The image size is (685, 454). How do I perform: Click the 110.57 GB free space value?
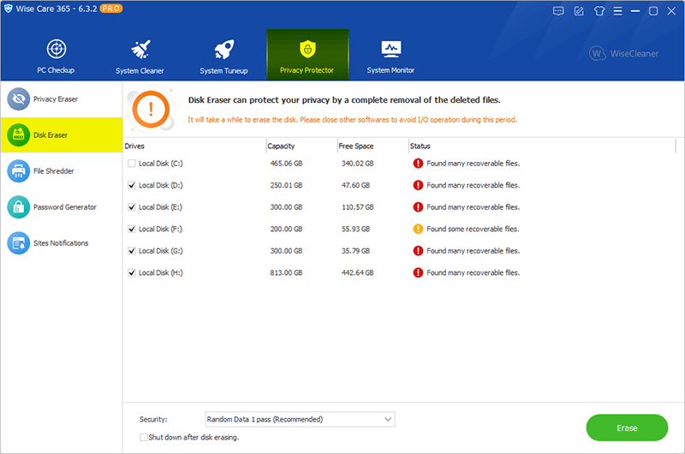358,207
